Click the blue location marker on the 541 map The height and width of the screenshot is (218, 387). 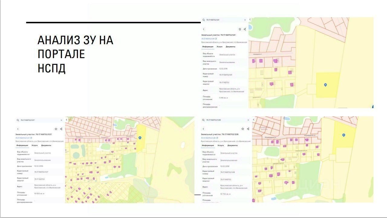click(325, 85)
